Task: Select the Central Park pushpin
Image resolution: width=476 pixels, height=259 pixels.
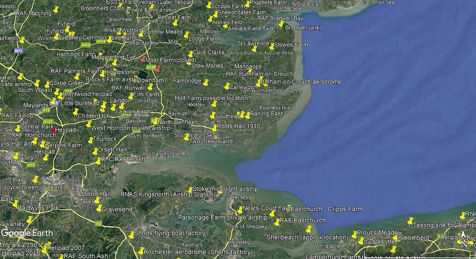Action: (x=18, y=128)
